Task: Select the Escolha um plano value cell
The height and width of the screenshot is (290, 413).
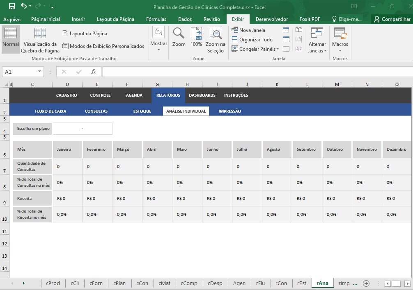Action: tap(82, 129)
